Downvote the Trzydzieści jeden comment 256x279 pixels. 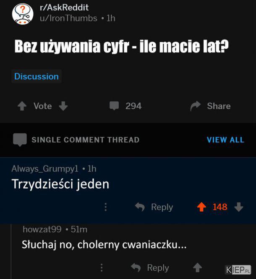(x=239, y=207)
